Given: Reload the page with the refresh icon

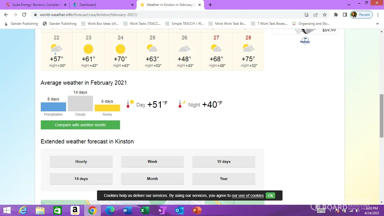Looking at the screenshot, I should (24, 15).
